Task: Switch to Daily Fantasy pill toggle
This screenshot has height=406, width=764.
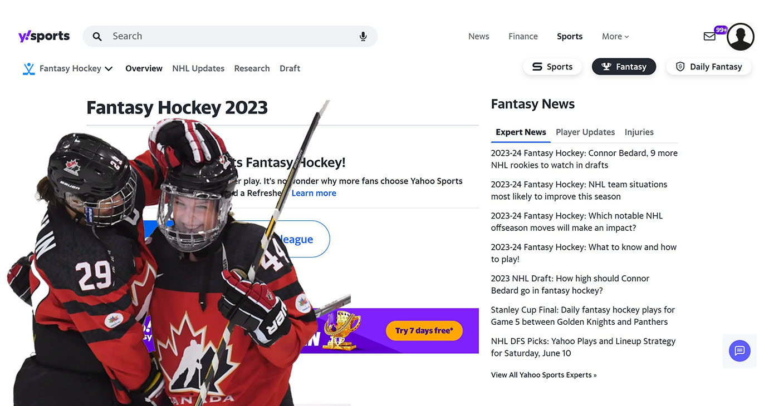Action: click(x=708, y=67)
